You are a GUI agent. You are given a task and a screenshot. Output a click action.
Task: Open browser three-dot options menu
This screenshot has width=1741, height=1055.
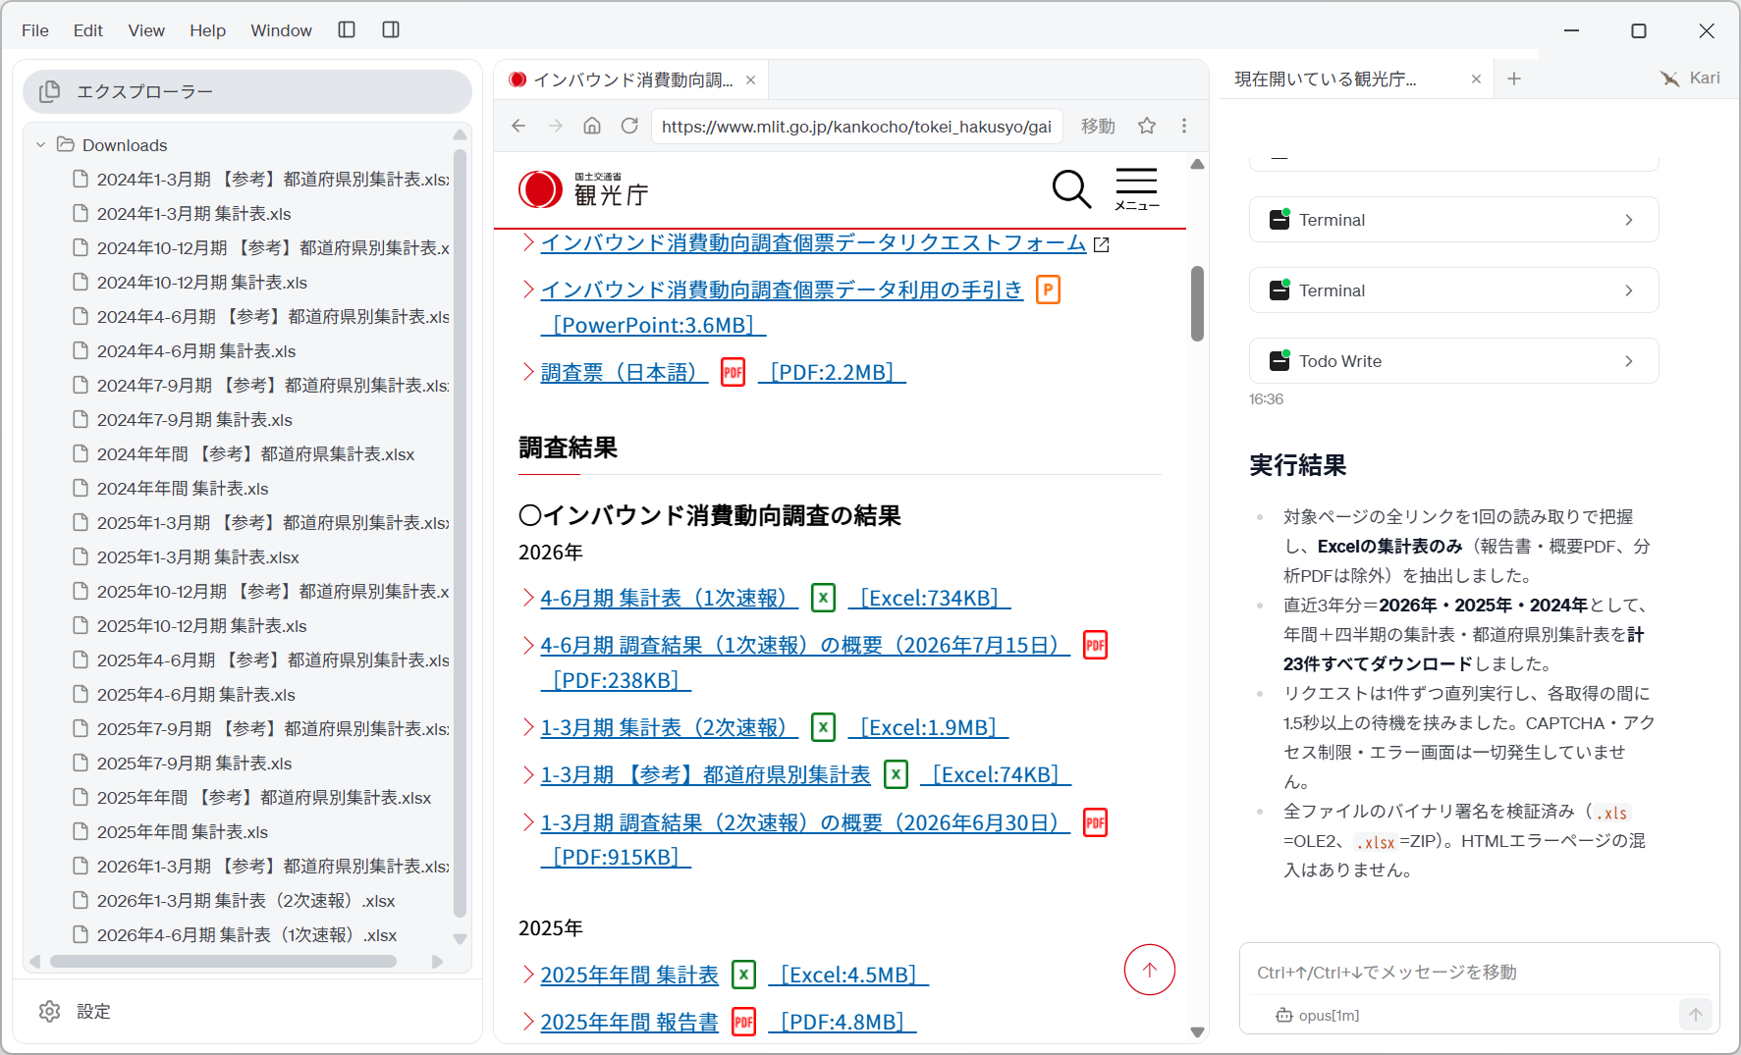point(1184,126)
